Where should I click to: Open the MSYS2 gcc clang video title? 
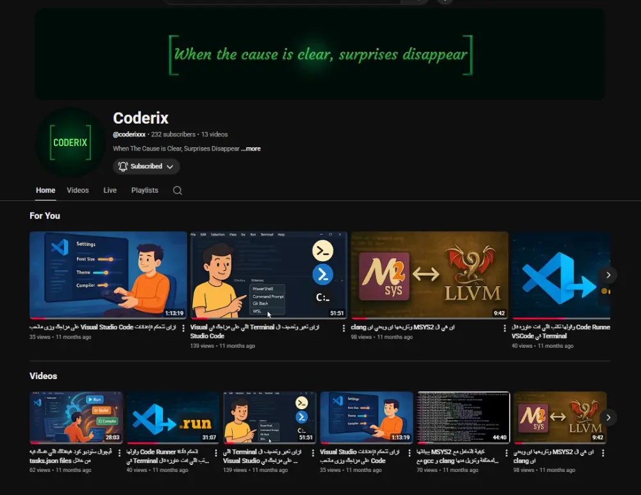pyautogui.click(x=458, y=456)
